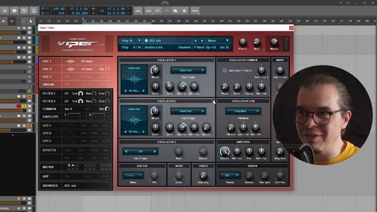The height and width of the screenshot is (212, 377).
Task: Click the Filter 1 Cut mini knob in the sidebar
Action: (x=81, y=93)
